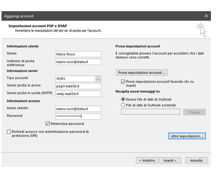This screenshot has height=178, width=219.
Task: Focus the Nome field containing Mario Rossi
Action: 78,54
